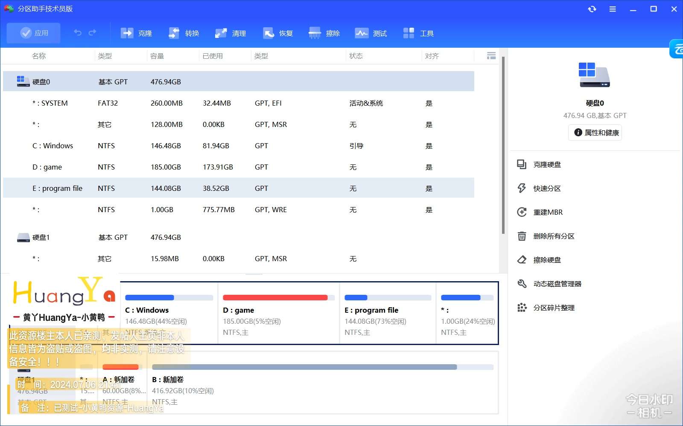Open the Recover (恢复) tool
Screen dimensions: 683x426
(269, 33)
